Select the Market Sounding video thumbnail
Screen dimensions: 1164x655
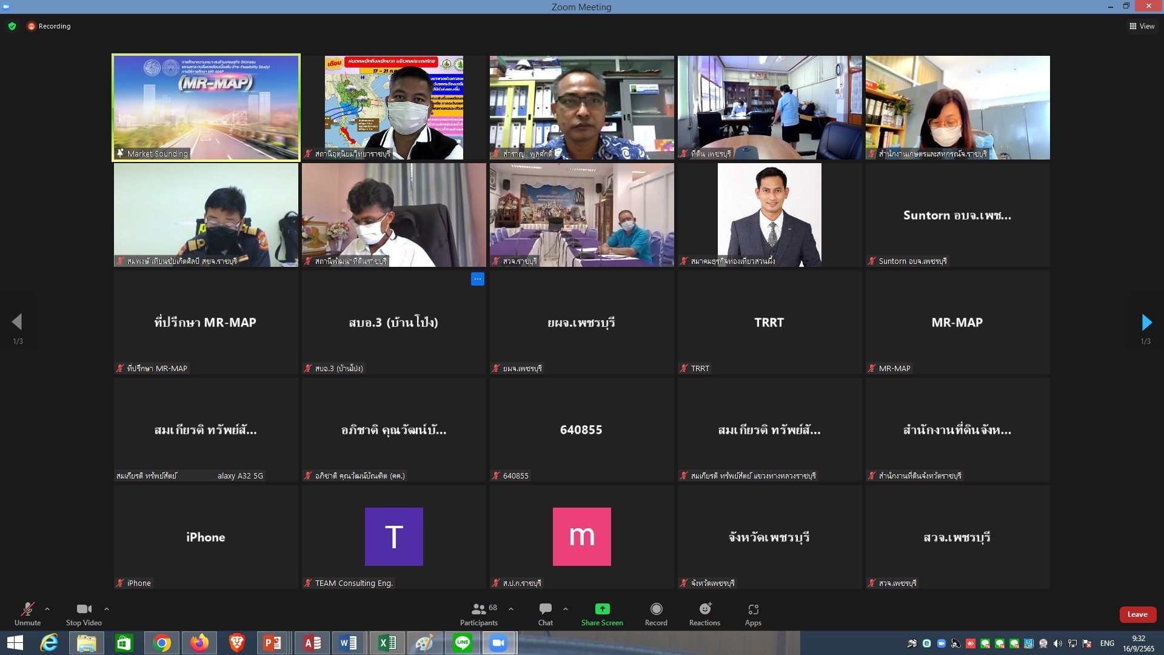click(x=206, y=107)
